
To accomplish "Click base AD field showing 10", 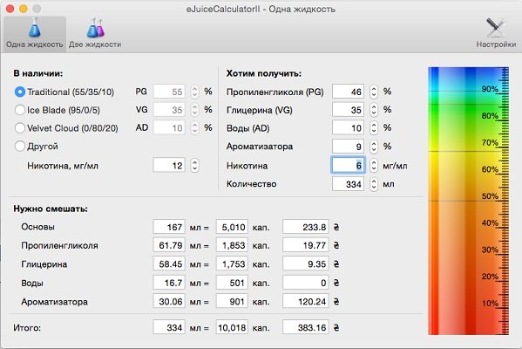I will [169, 127].
